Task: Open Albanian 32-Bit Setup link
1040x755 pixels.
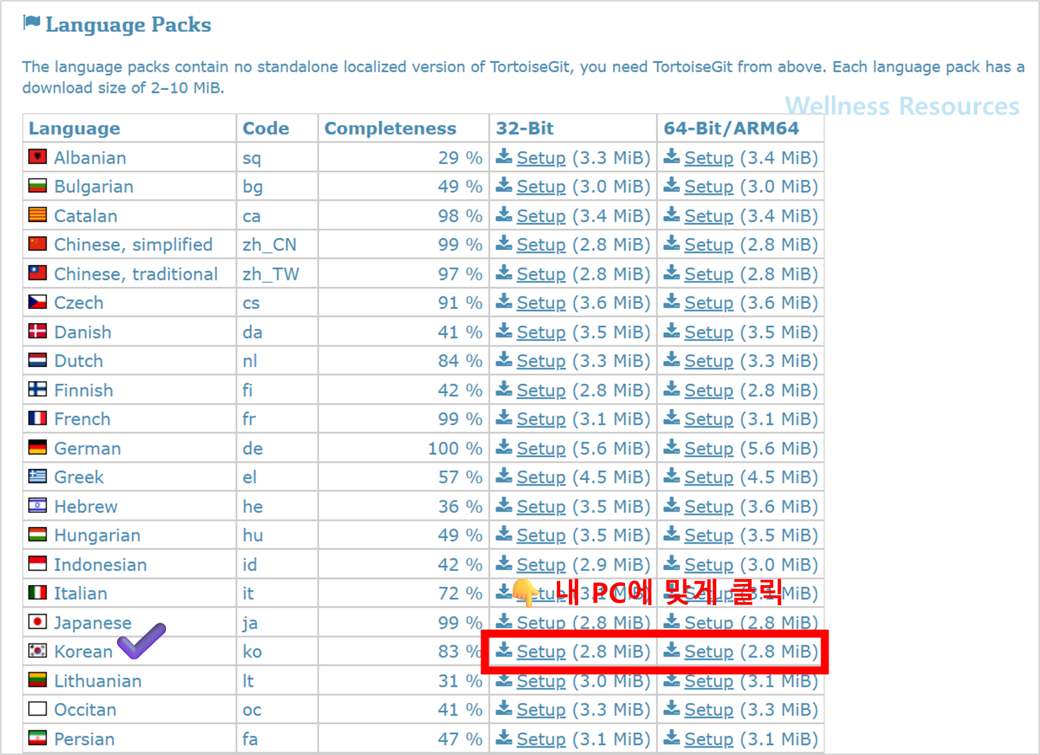Action: point(541,158)
